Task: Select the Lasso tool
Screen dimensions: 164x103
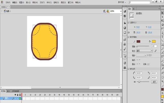Action: 162,28
